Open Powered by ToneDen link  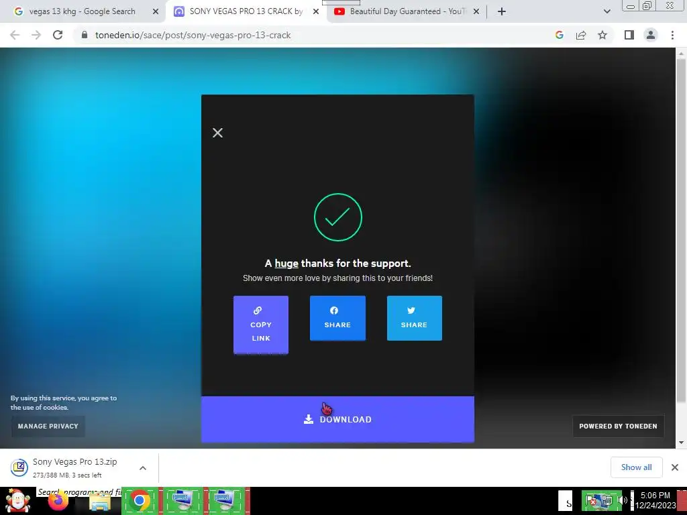click(618, 426)
